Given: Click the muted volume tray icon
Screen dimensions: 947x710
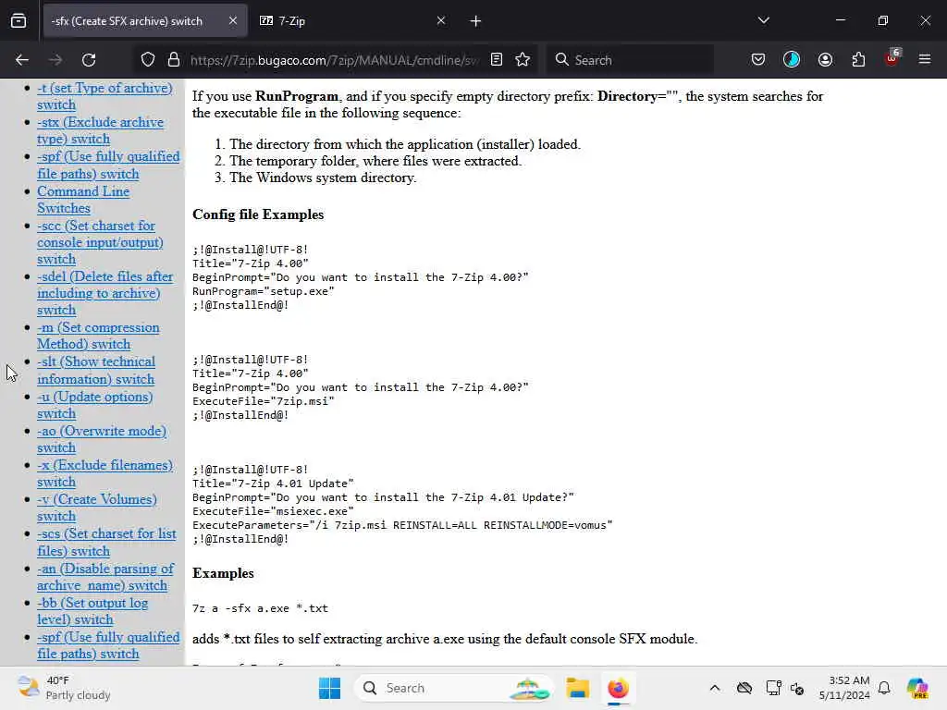Looking at the screenshot, I should click(797, 688).
